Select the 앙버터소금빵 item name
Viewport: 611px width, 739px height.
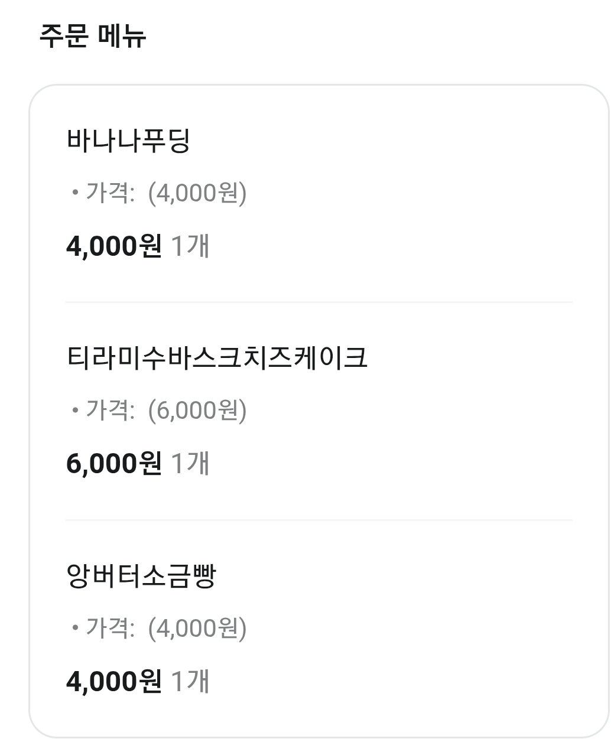[142, 576]
